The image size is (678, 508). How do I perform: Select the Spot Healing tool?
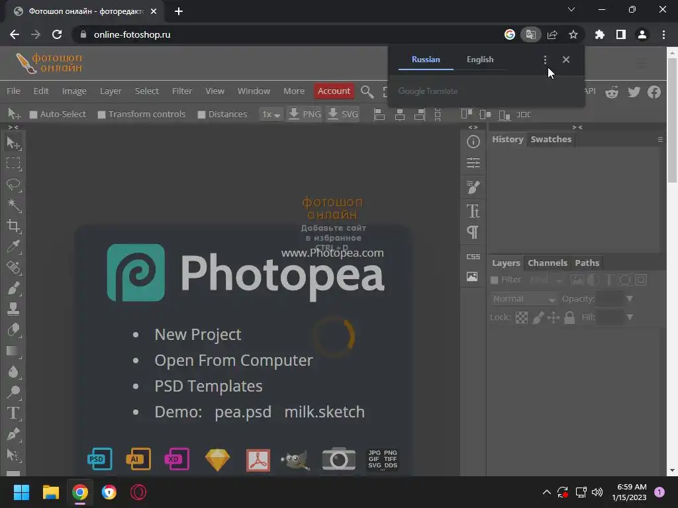13,267
